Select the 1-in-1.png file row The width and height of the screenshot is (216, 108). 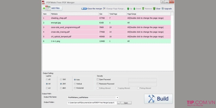pos(107,41)
